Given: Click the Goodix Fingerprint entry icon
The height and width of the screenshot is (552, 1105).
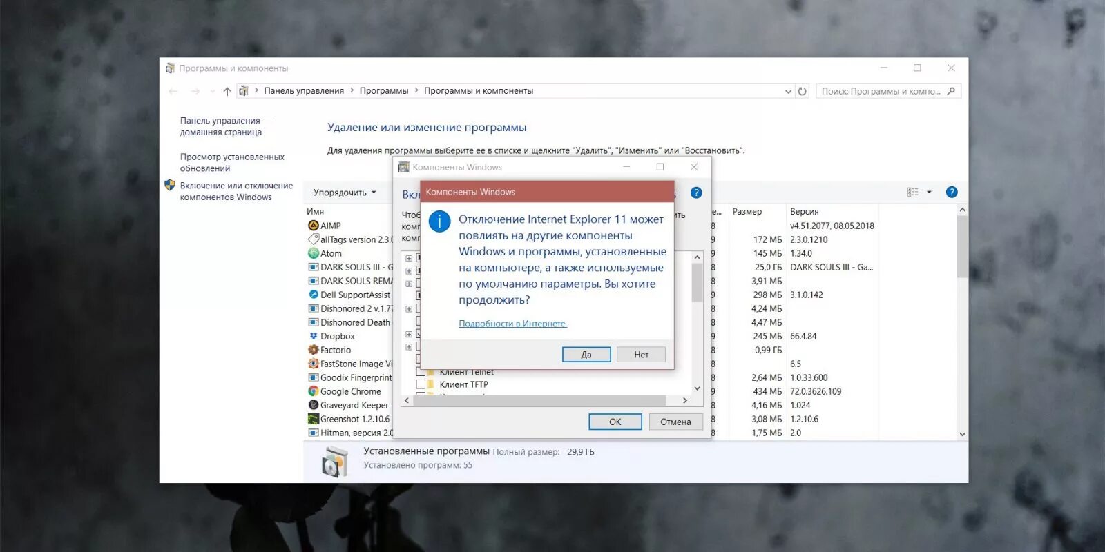Looking at the screenshot, I should [x=313, y=377].
